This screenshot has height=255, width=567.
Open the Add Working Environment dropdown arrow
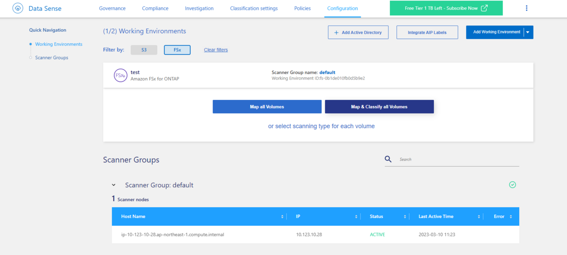coord(528,32)
